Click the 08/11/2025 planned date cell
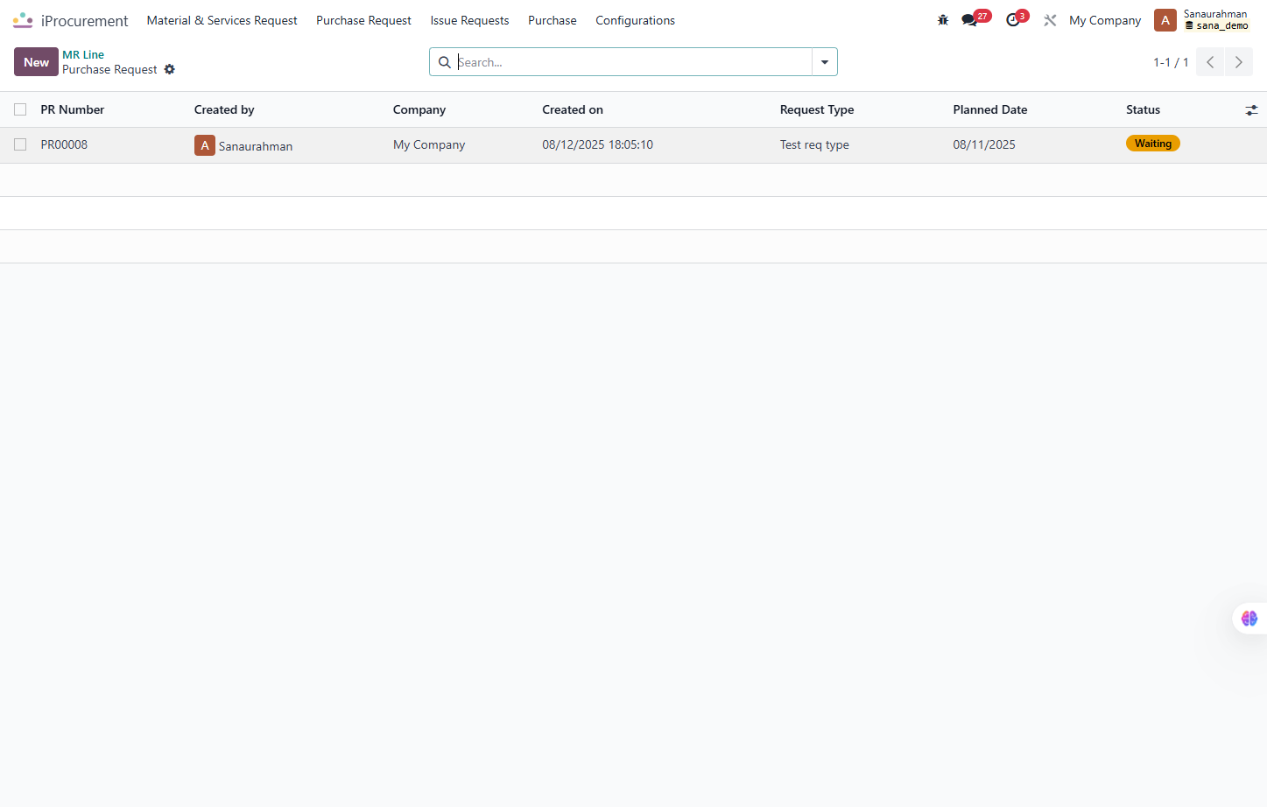 coord(984,144)
